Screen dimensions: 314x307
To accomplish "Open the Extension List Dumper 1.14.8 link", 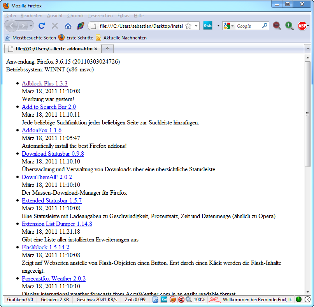I will click(57, 224).
